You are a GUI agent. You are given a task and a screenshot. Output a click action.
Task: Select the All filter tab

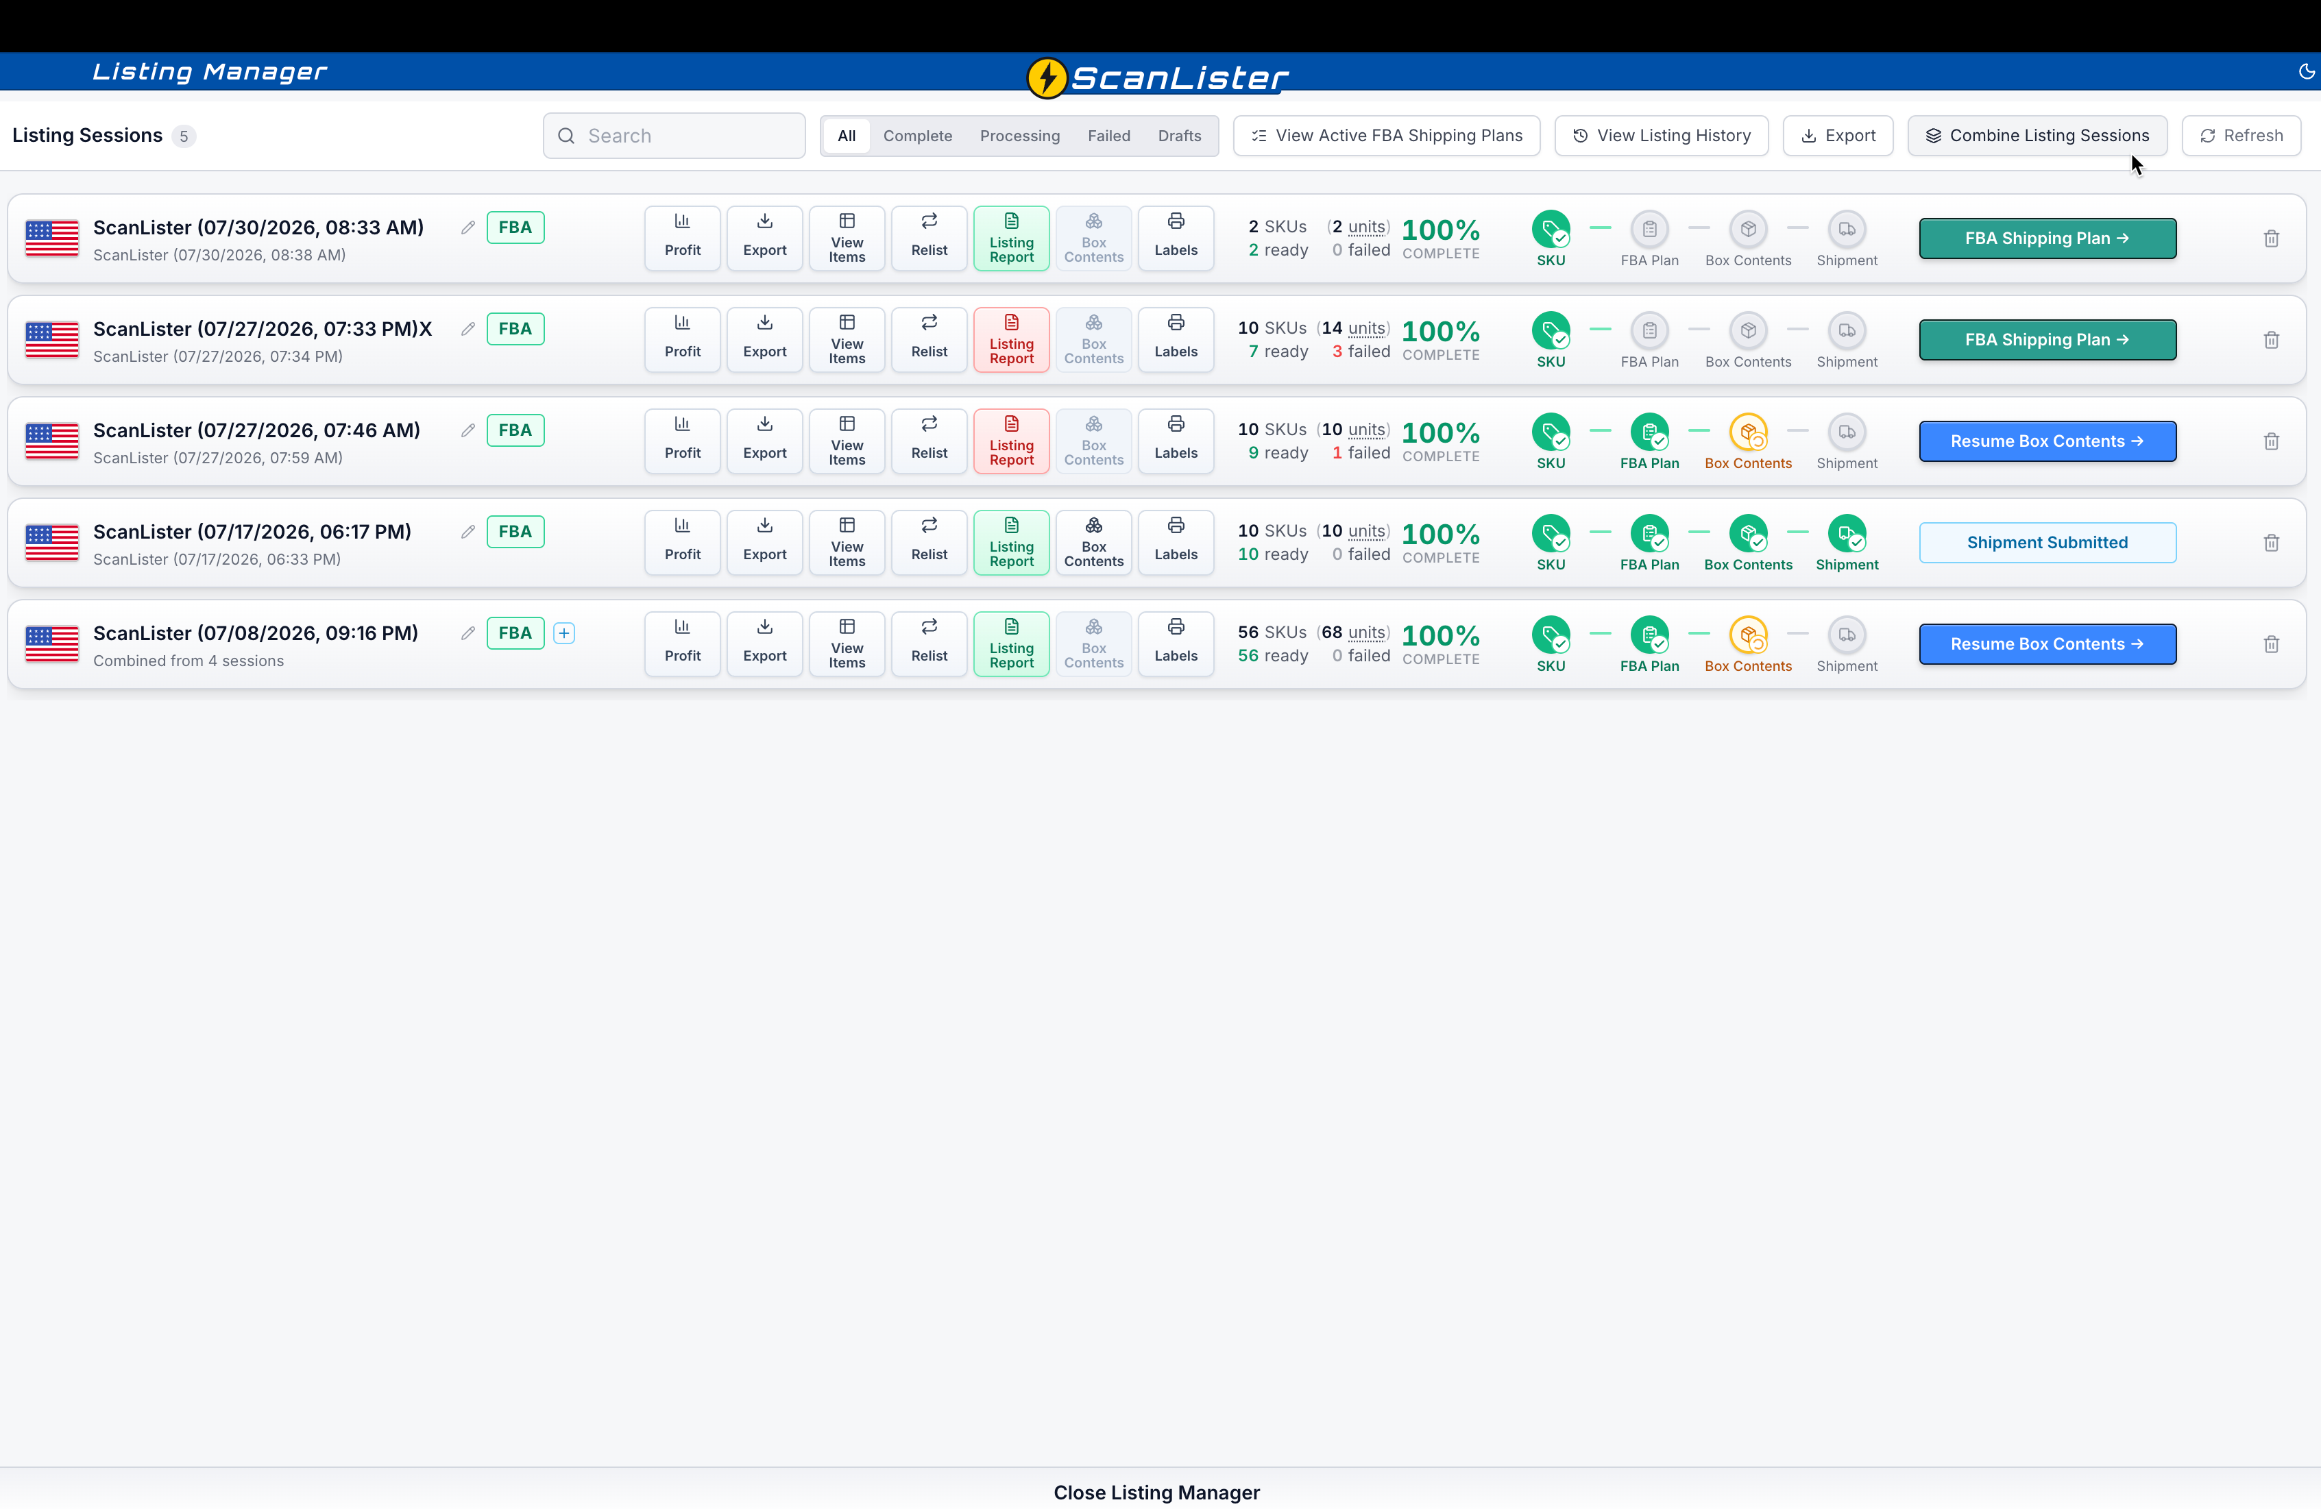coord(847,136)
